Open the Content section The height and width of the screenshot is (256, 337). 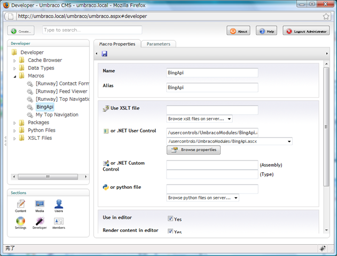point(21,206)
